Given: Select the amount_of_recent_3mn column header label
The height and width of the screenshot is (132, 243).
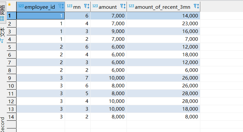Looking at the screenshot, I should point(162,6).
